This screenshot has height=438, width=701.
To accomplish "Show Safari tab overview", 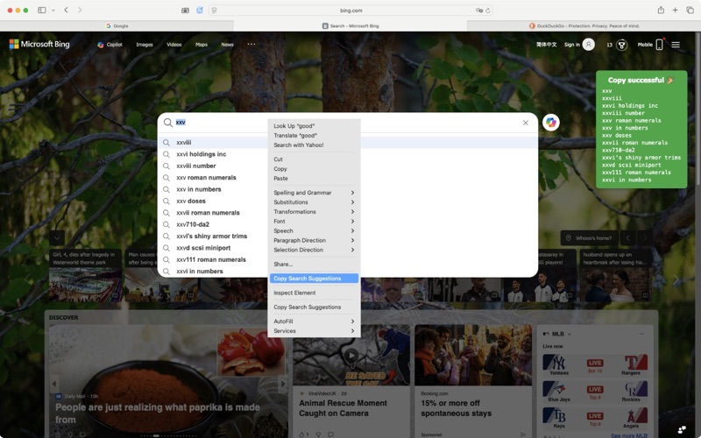I will click(x=690, y=11).
